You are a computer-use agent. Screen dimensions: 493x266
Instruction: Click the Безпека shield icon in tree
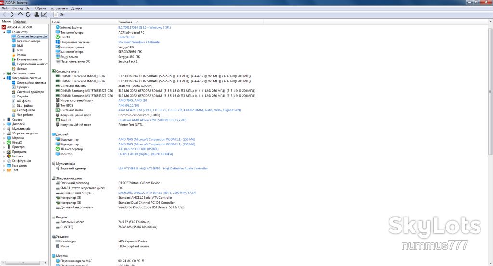click(9, 156)
